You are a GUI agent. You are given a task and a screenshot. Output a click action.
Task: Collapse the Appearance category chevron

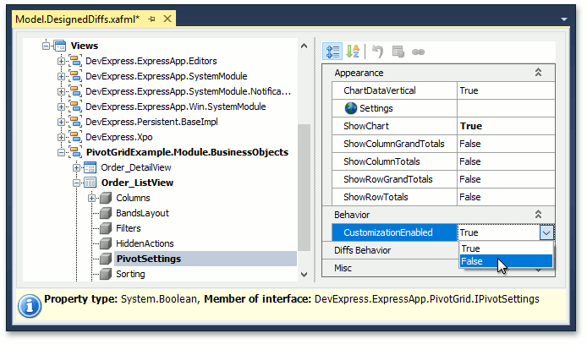click(538, 73)
